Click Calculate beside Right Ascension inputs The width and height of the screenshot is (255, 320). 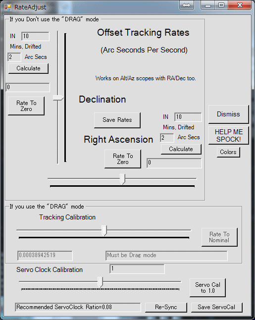point(181,149)
